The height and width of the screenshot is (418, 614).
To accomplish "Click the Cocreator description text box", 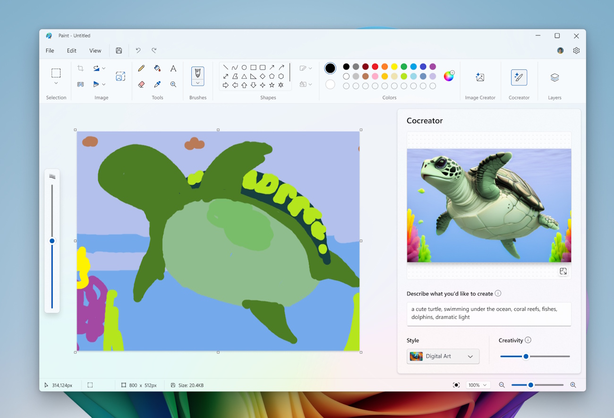I will (489, 314).
